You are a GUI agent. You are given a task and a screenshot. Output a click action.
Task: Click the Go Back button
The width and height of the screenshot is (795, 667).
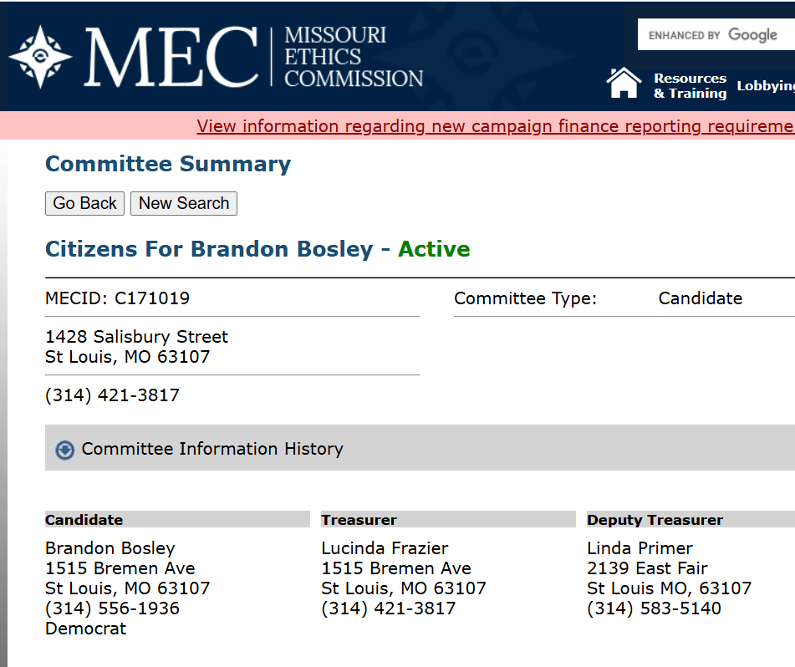point(84,203)
